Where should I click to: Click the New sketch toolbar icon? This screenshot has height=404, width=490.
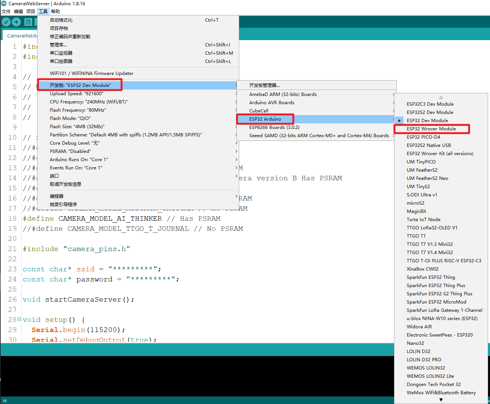28,22
